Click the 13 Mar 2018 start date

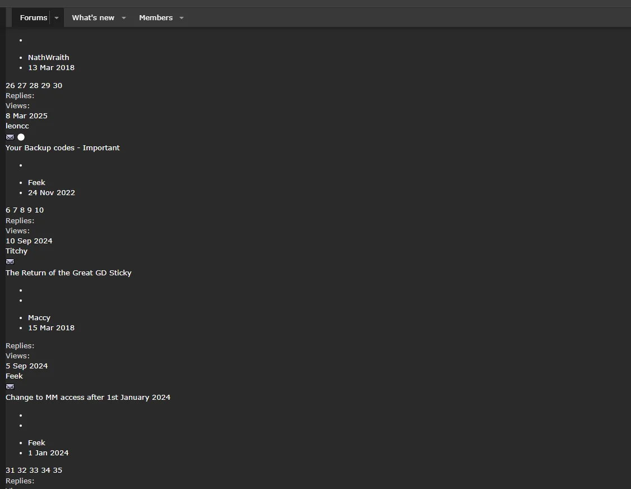coord(51,68)
